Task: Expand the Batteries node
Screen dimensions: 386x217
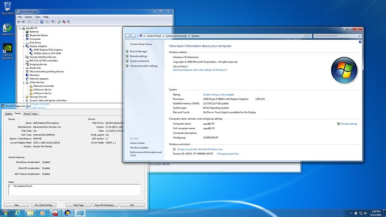Action: tap(23, 32)
